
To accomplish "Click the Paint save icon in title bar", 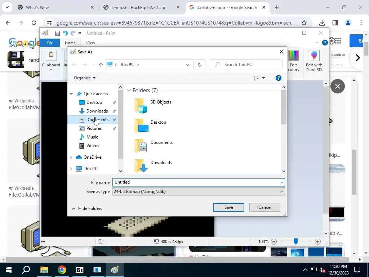I will coord(57,33).
